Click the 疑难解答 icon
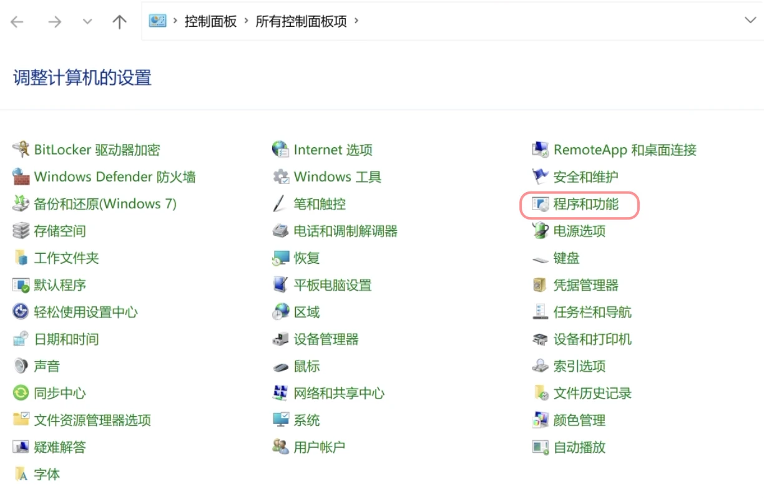Viewport: 764px width, 499px height. 21,447
